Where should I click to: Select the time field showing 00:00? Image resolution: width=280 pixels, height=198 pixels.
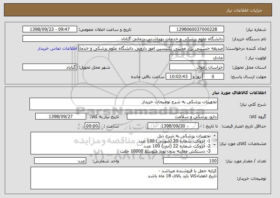(x=92, y=126)
